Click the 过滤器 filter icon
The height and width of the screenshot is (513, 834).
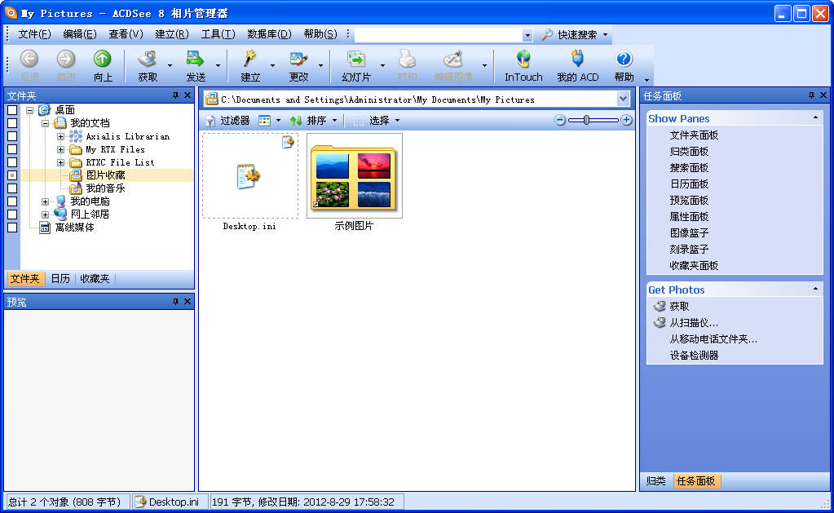(210, 121)
